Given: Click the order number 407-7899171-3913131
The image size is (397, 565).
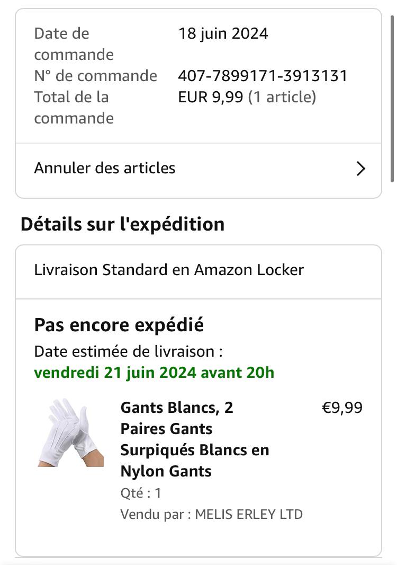Looking at the screenshot, I should click(263, 76).
